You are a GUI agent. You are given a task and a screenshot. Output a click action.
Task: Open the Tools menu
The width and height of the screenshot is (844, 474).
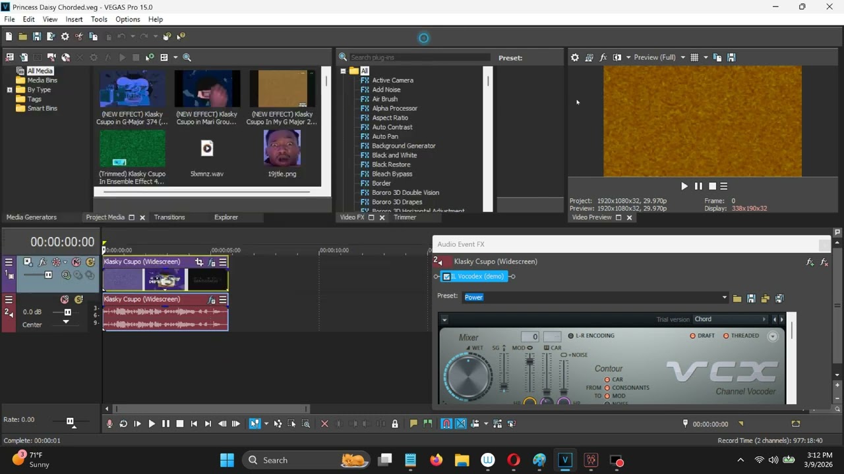tap(99, 19)
